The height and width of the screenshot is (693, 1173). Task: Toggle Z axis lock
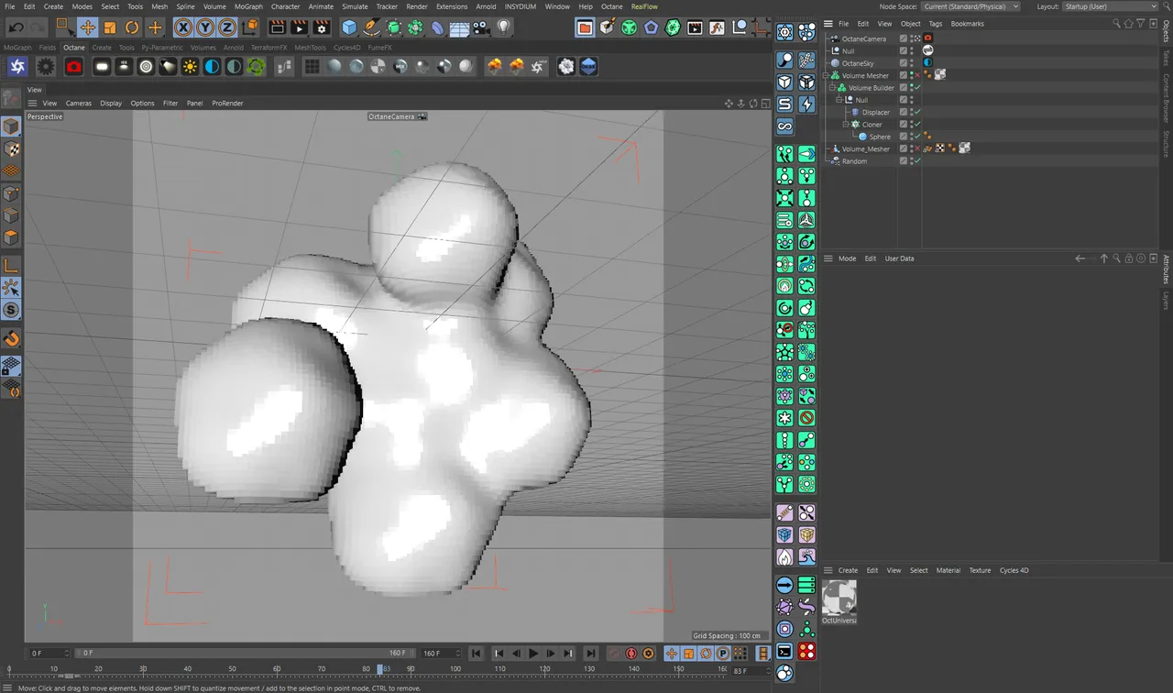click(227, 27)
